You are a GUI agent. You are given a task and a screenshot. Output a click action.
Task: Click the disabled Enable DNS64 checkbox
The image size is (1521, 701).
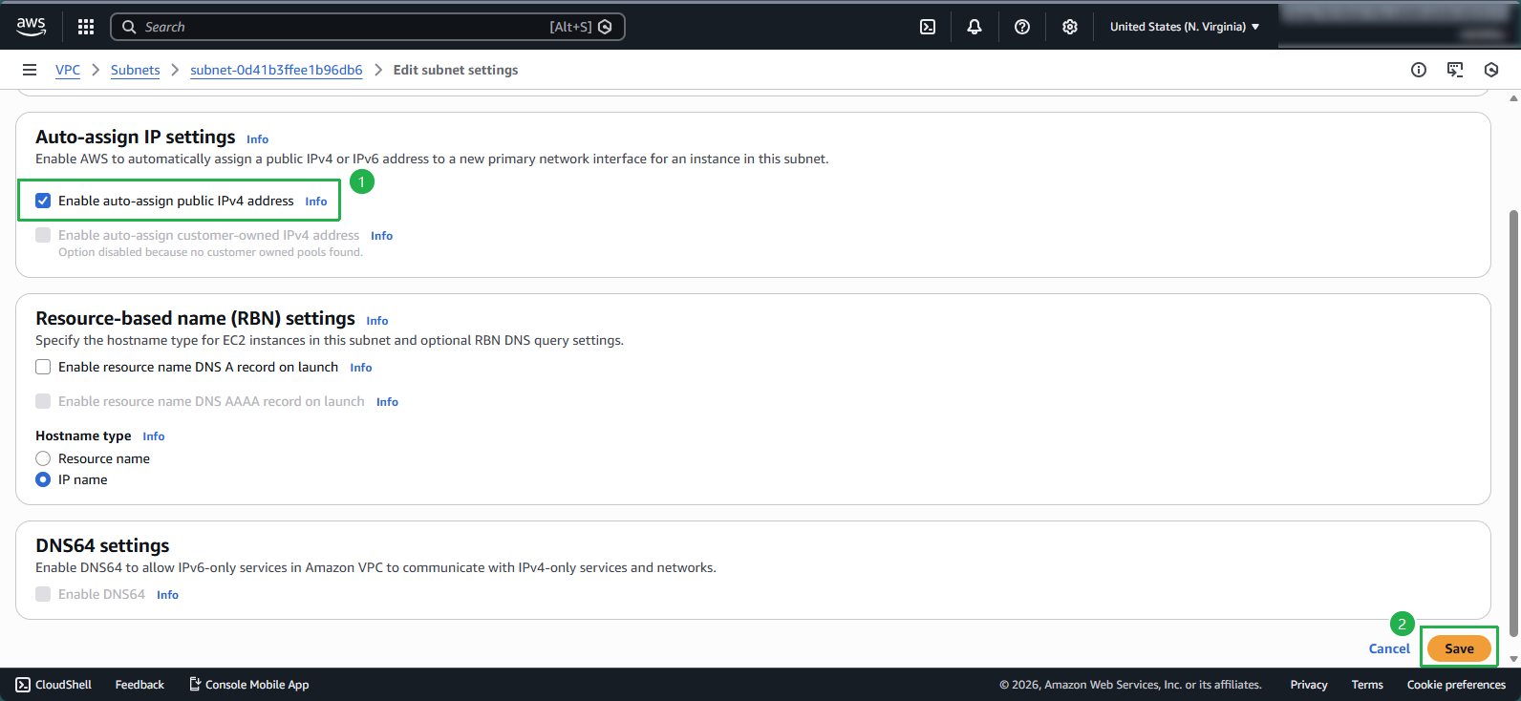[x=43, y=594]
